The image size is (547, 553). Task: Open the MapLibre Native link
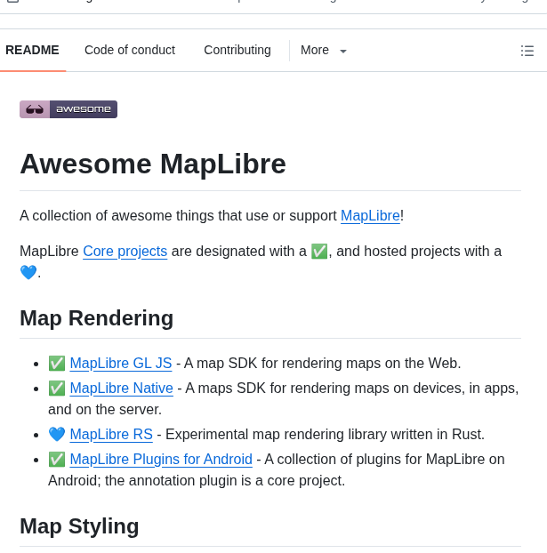(x=121, y=389)
